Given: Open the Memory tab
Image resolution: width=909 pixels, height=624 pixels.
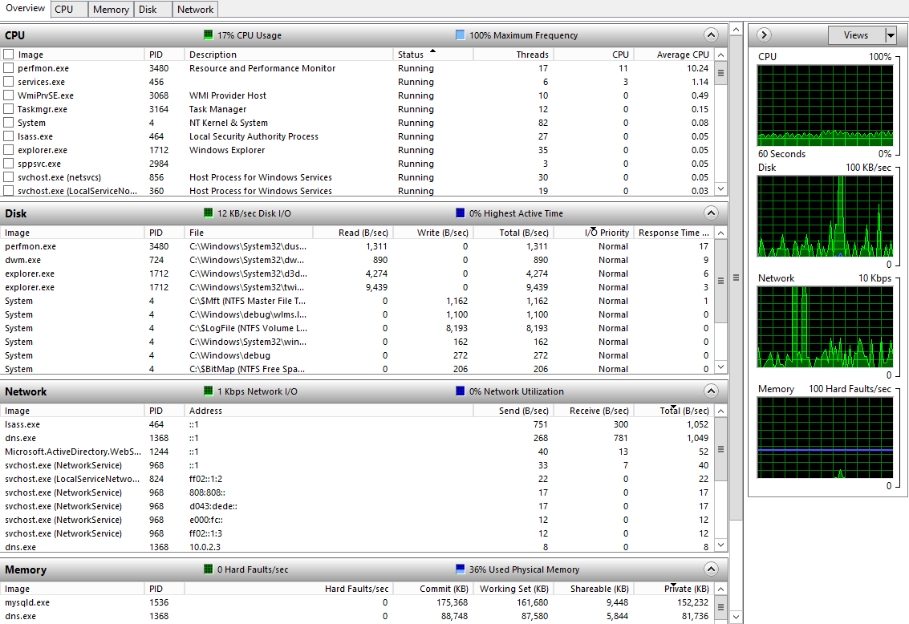Looking at the screenshot, I should pos(110,9).
